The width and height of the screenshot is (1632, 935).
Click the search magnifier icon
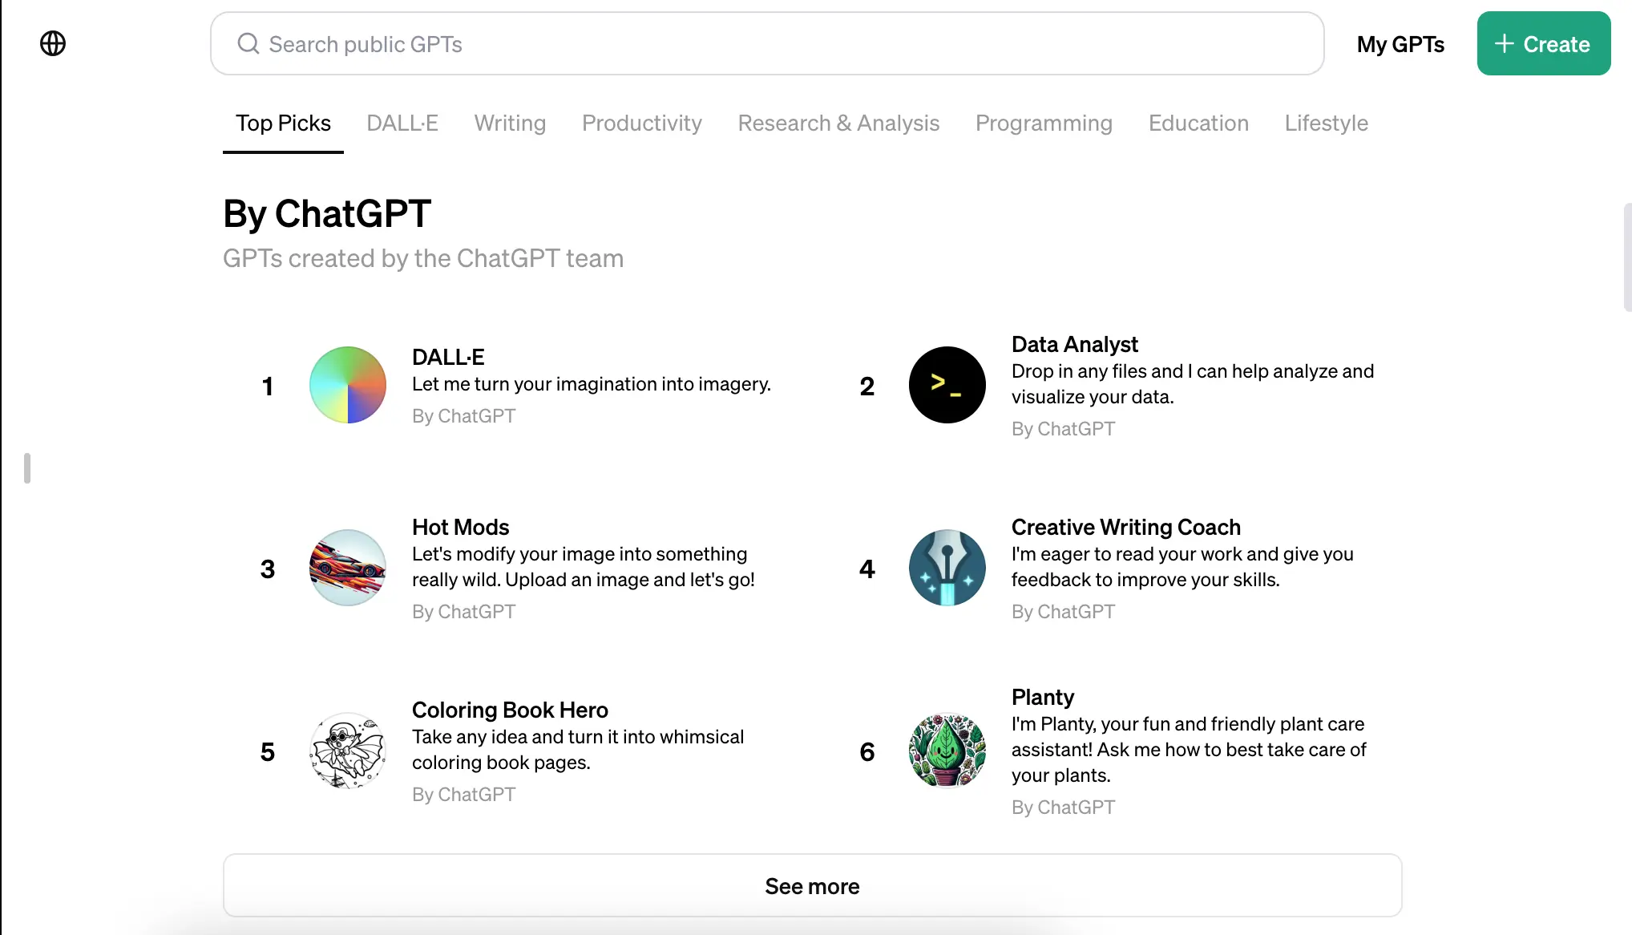coord(248,43)
